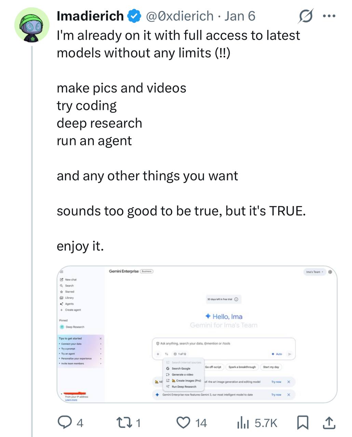This screenshot has width=352, height=437.
Task: Select New chat in the Gemini sidebar
Action: pyautogui.click(x=70, y=280)
